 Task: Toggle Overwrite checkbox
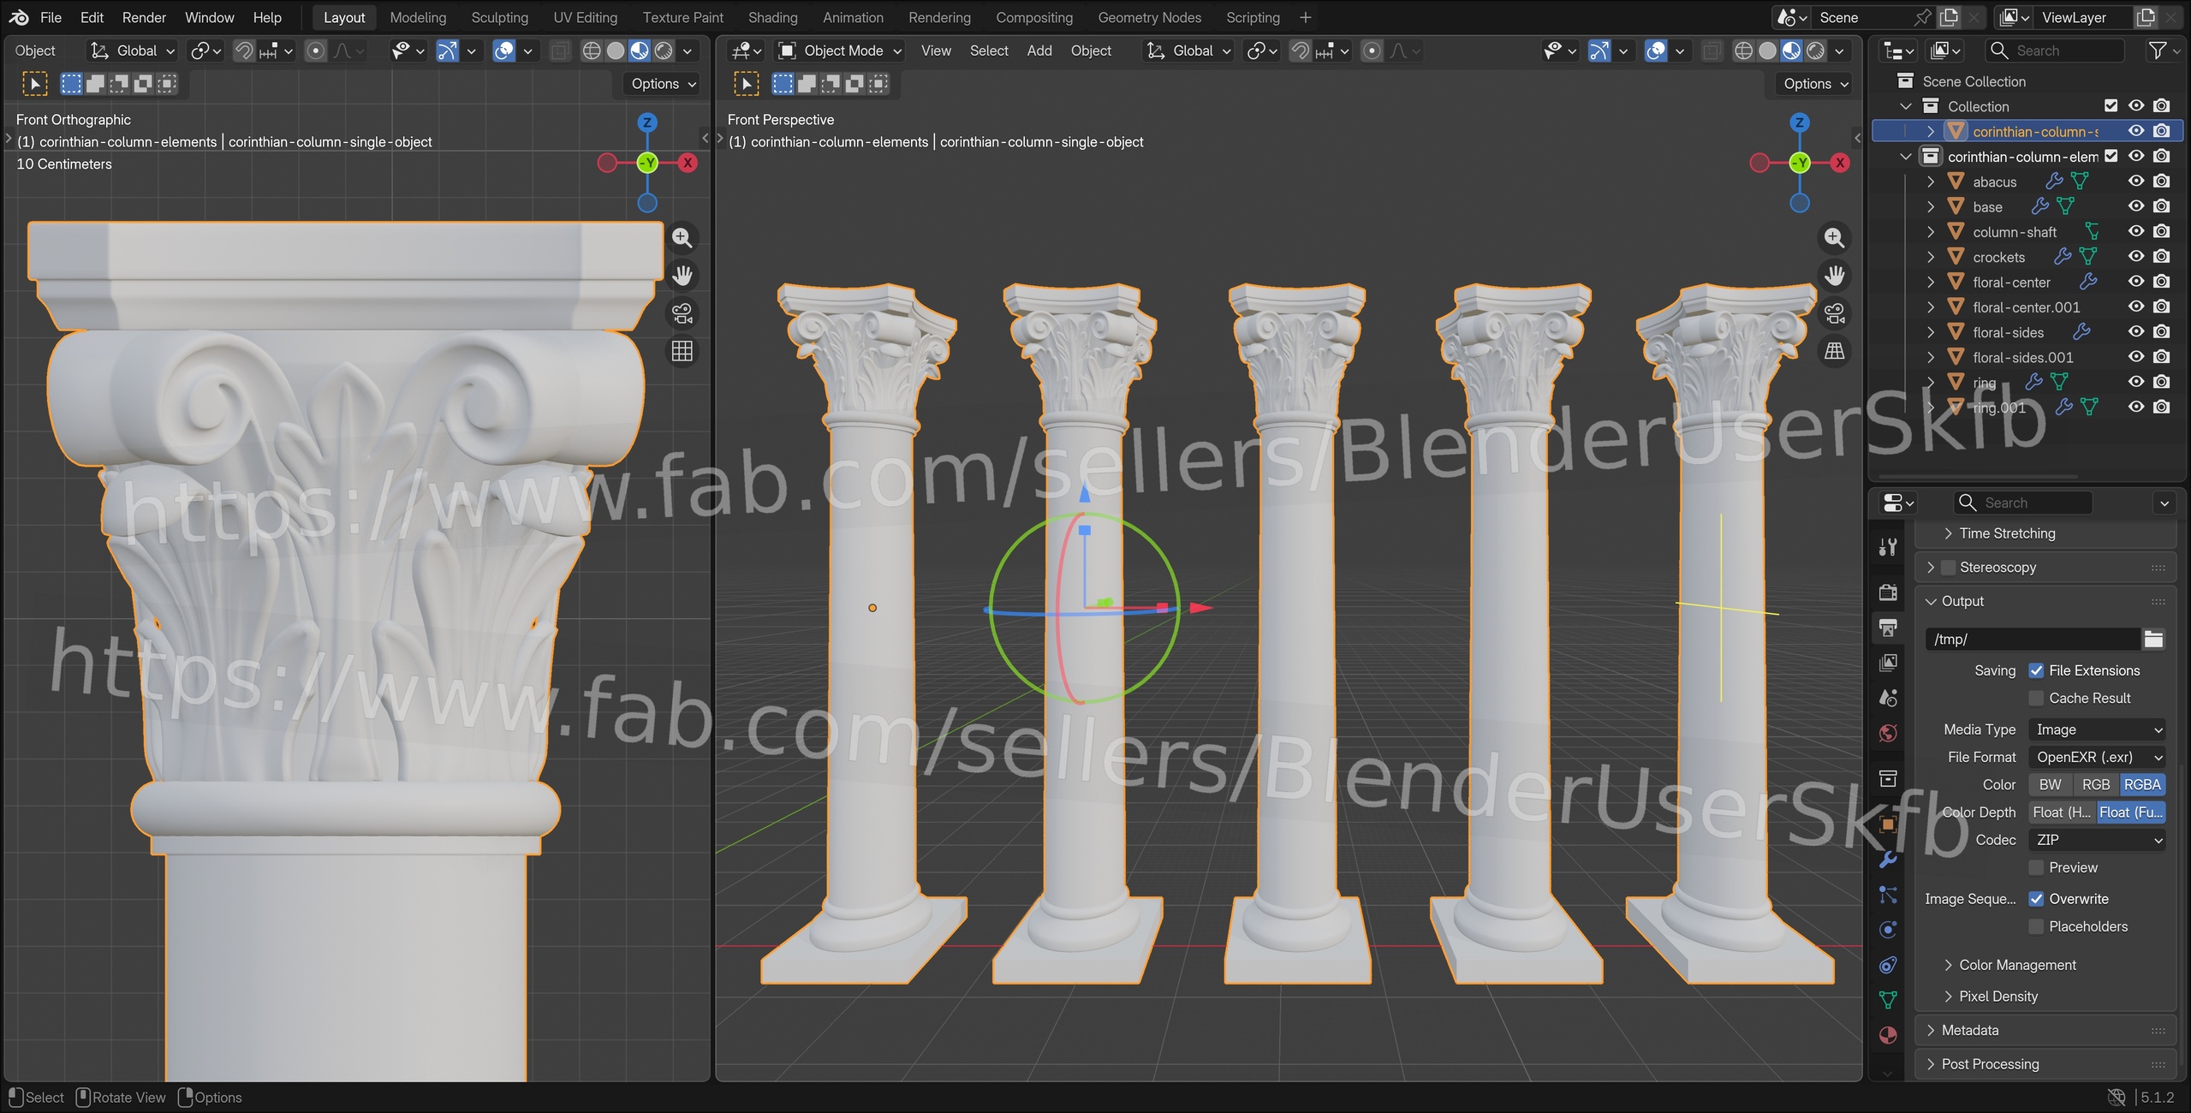[x=2036, y=899]
